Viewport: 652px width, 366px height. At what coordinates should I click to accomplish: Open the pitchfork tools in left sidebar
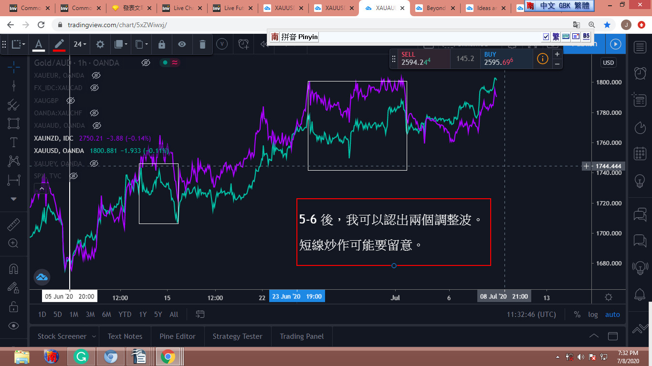pyautogui.click(x=13, y=104)
